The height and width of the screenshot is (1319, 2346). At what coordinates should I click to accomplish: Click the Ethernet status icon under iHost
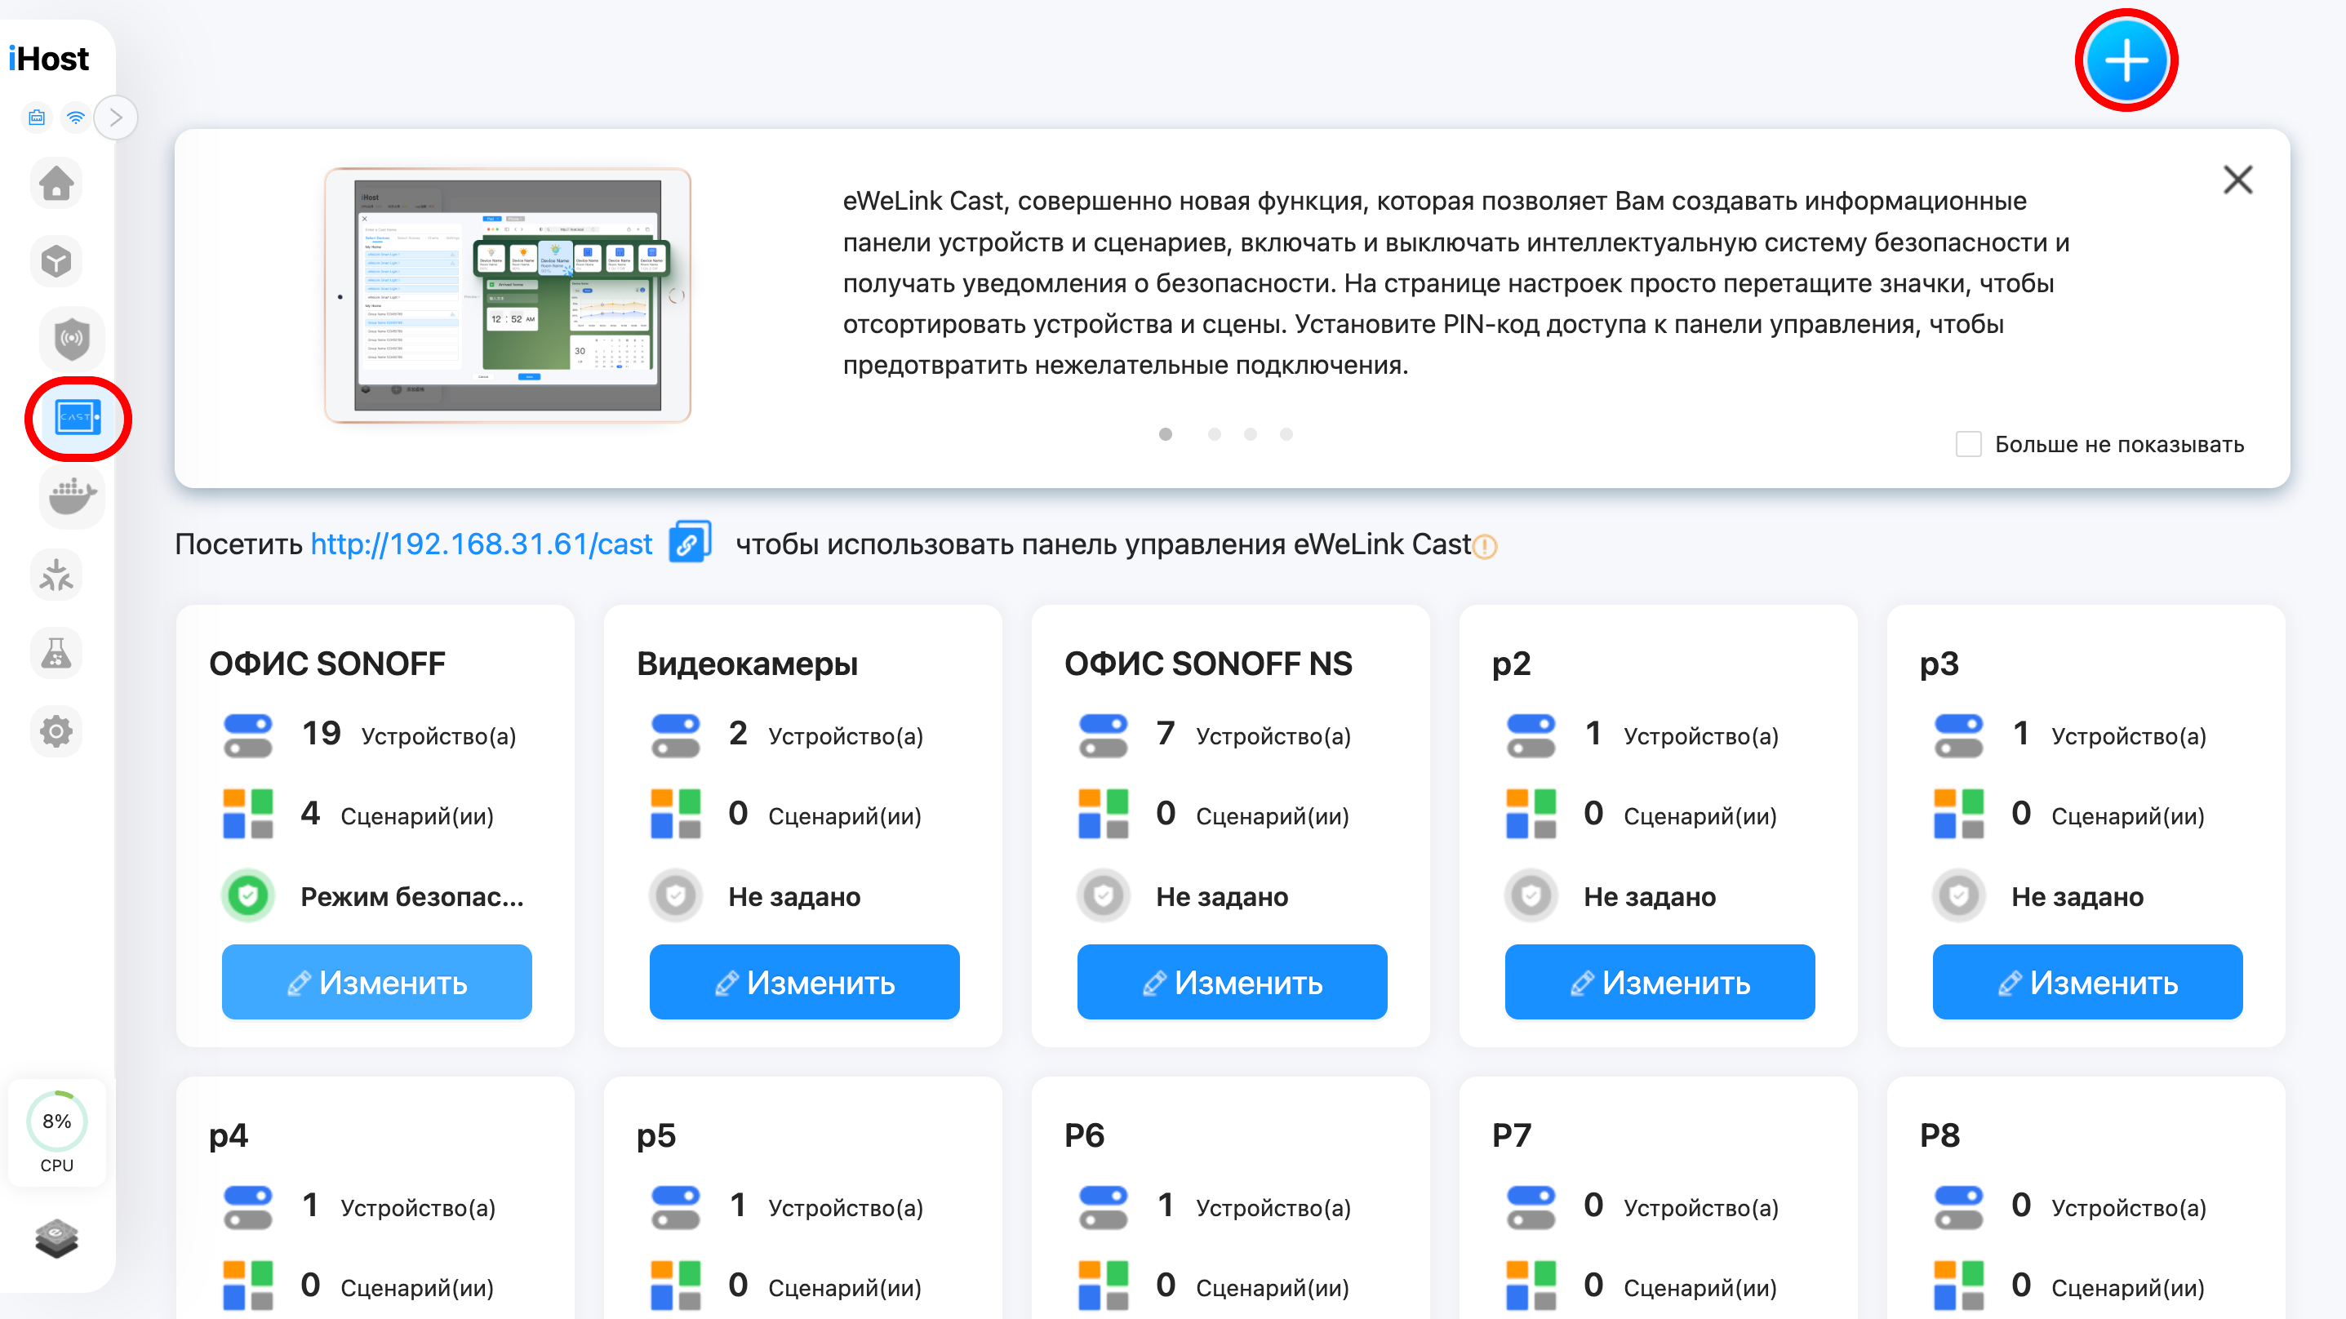37,118
